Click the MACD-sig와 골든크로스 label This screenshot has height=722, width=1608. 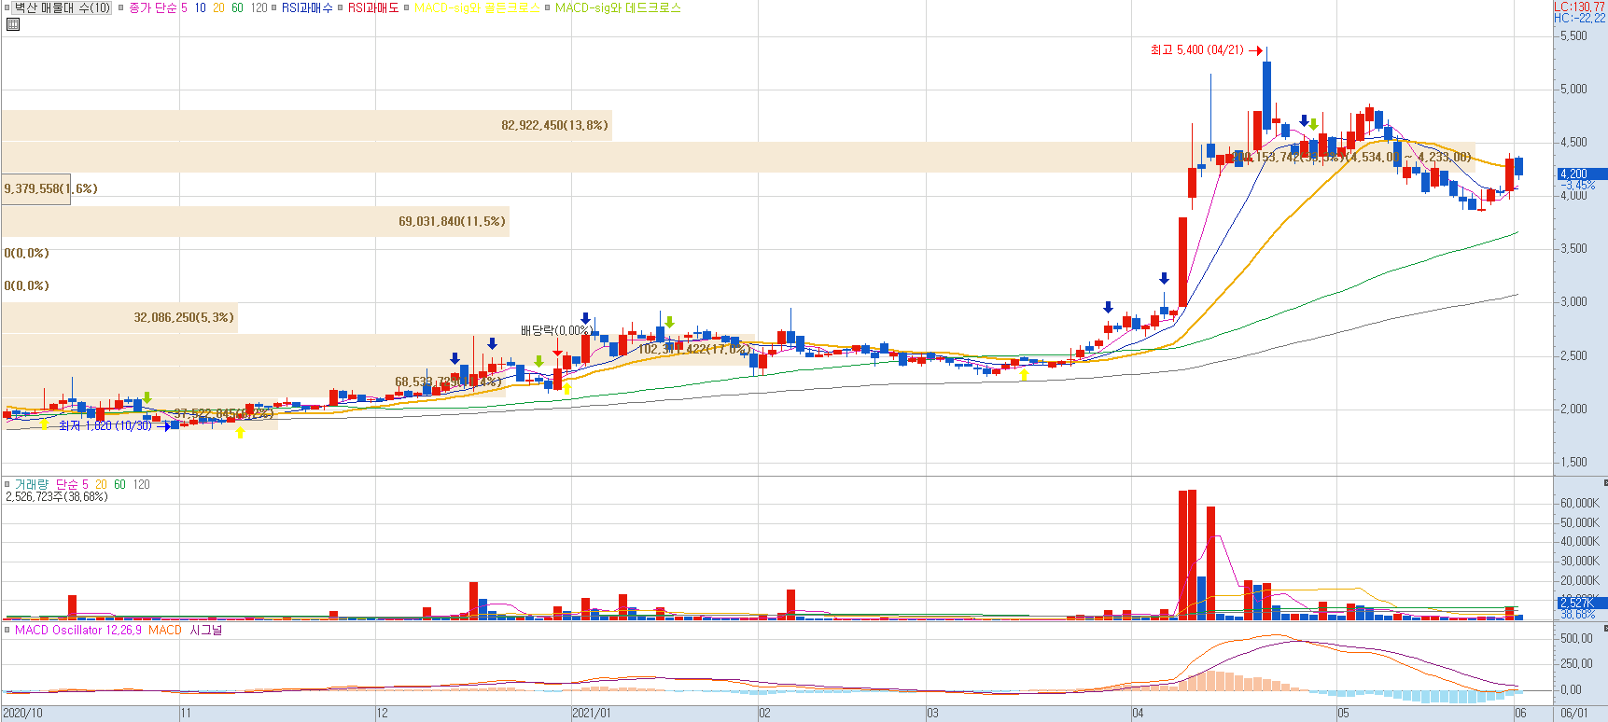(477, 7)
